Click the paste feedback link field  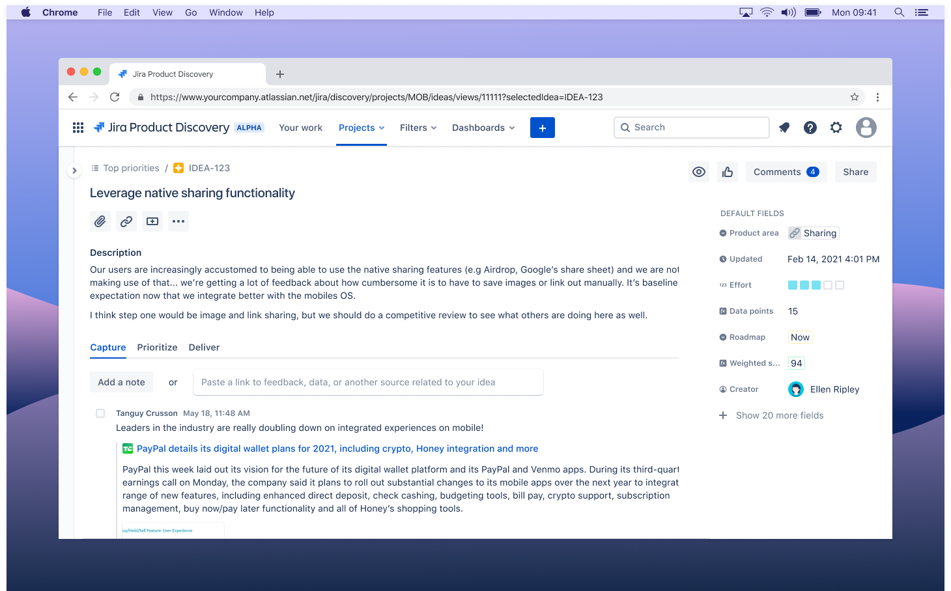(368, 382)
